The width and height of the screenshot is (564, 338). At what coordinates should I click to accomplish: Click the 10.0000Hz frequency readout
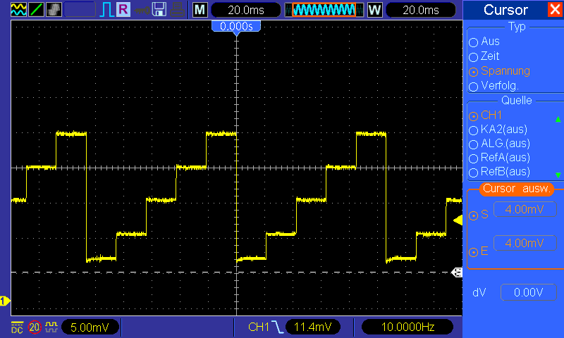coord(407,327)
